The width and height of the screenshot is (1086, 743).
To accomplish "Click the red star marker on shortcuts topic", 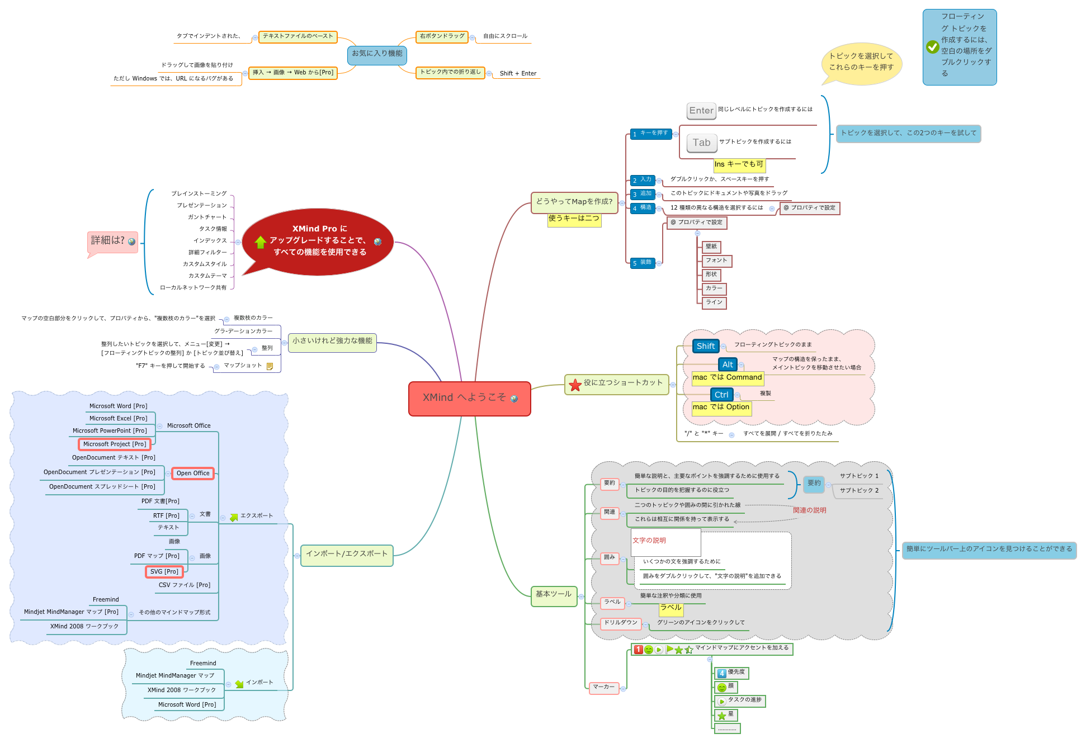I will pyautogui.click(x=575, y=385).
